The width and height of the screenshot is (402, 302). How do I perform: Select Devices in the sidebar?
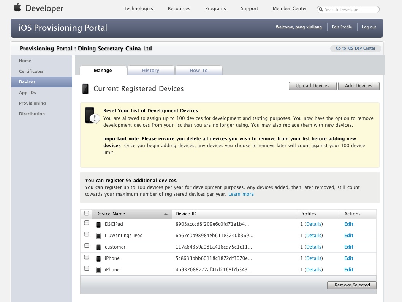click(41, 82)
